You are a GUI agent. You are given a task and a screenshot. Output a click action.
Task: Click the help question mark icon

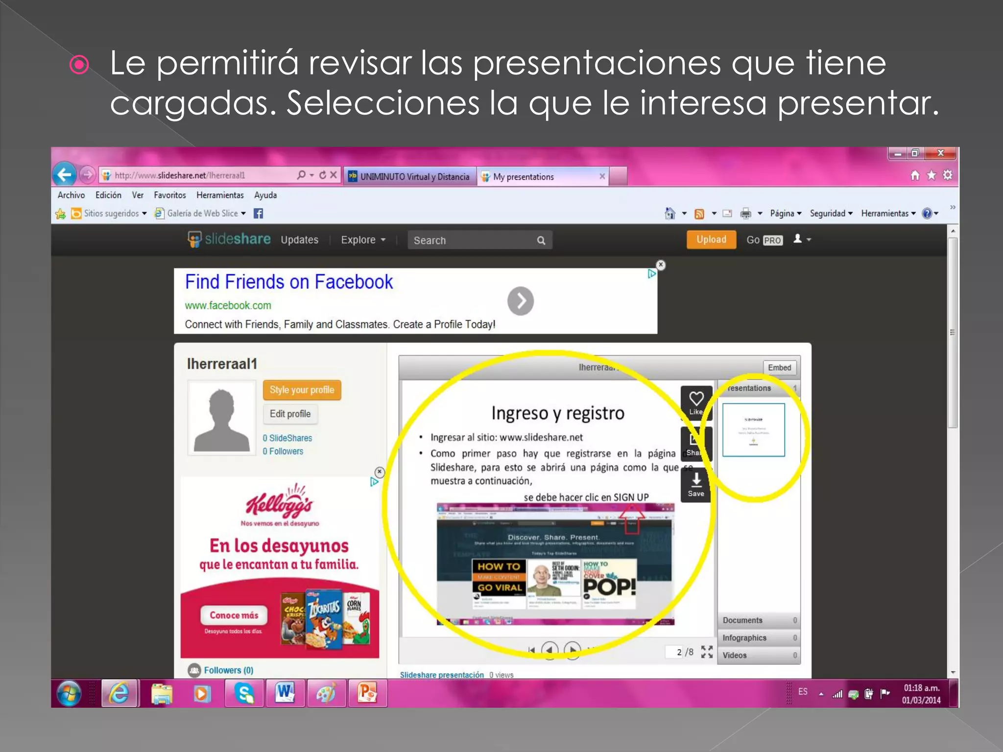click(x=927, y=213)
